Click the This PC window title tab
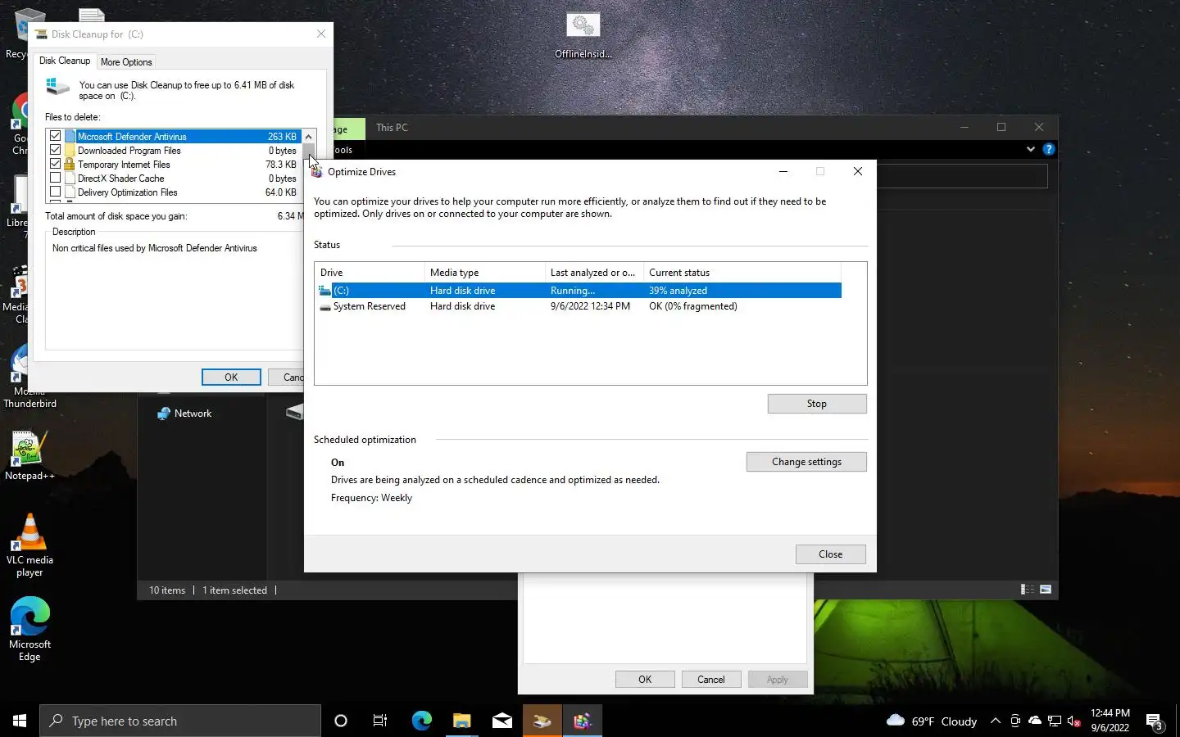1180x737 pixels. point(392,128)
